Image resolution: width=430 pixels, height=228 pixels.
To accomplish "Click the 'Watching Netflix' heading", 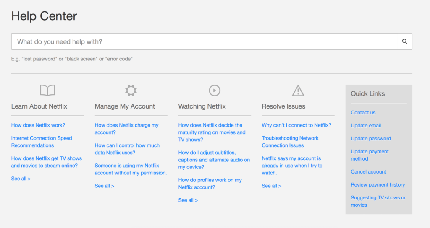I will pos(202,106).
